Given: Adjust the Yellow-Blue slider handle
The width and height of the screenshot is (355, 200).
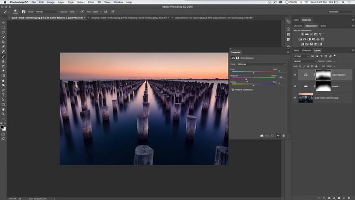Looking at the screenshot, I should coord(253,85).
